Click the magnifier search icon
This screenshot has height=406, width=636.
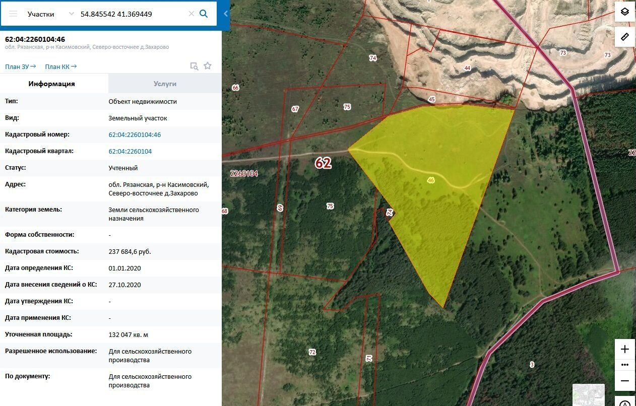pos(204,14)
